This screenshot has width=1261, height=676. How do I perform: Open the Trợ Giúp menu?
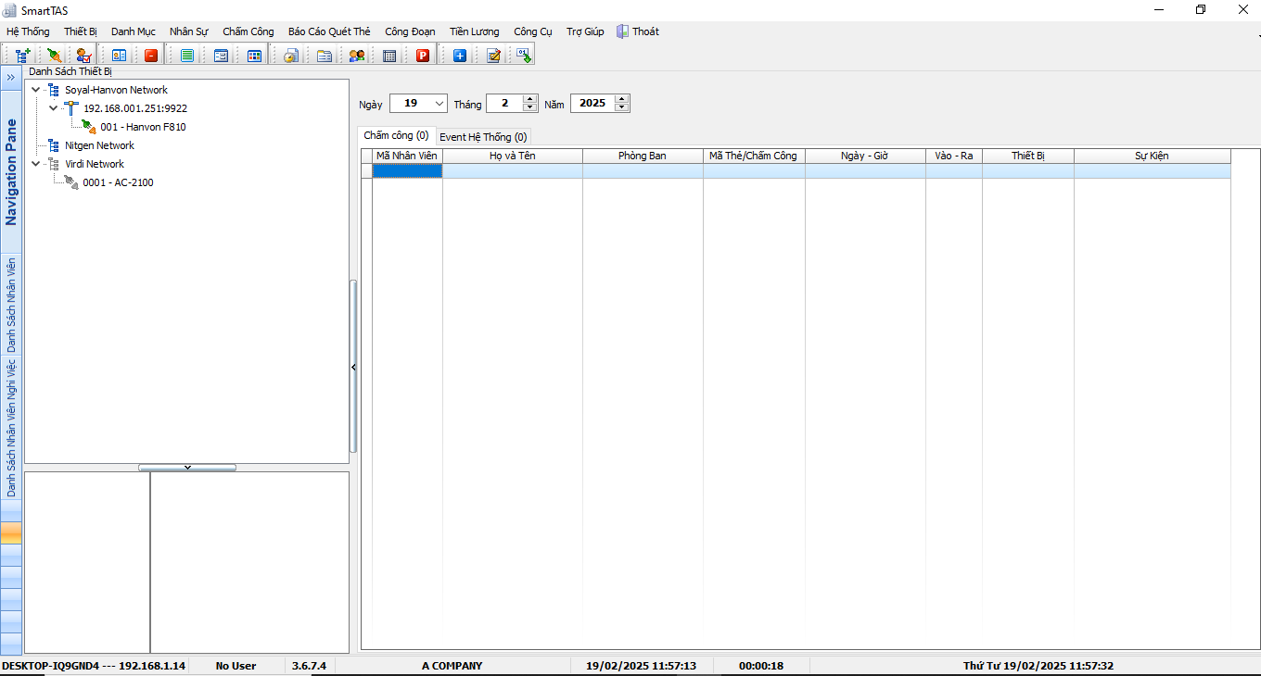pyautogui.click(x=585, y=31)
